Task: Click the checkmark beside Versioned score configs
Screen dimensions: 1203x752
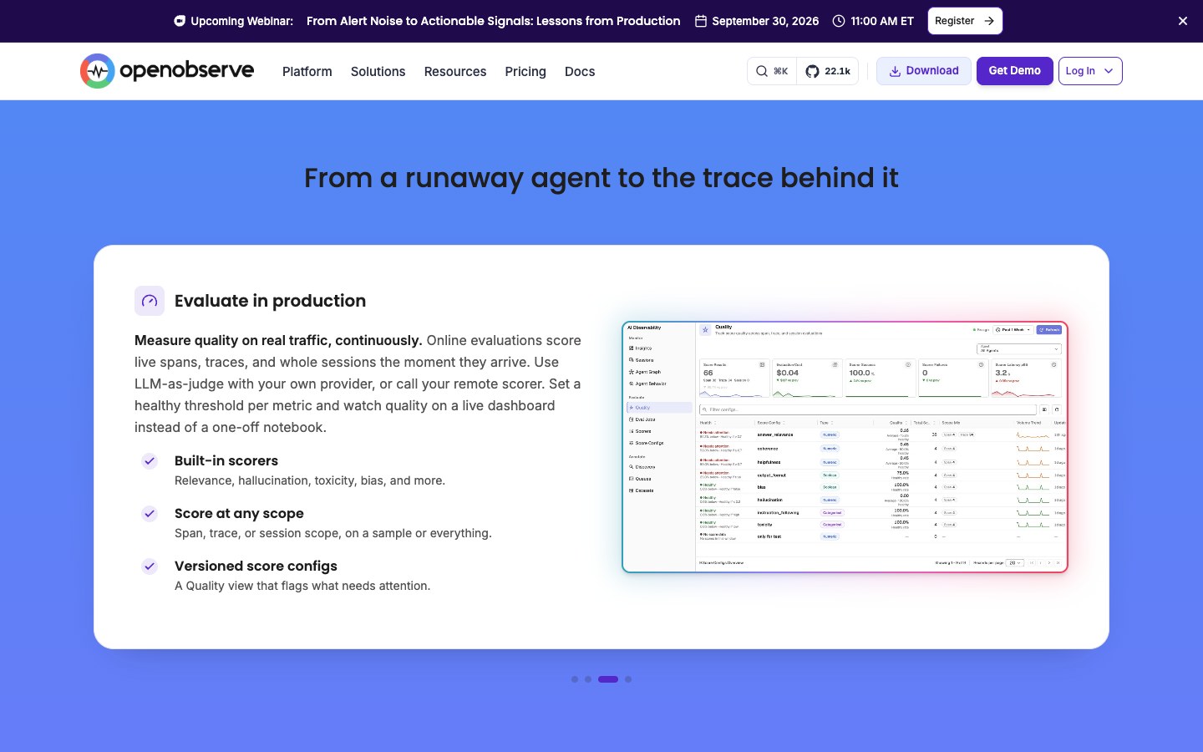Action: 150,566
